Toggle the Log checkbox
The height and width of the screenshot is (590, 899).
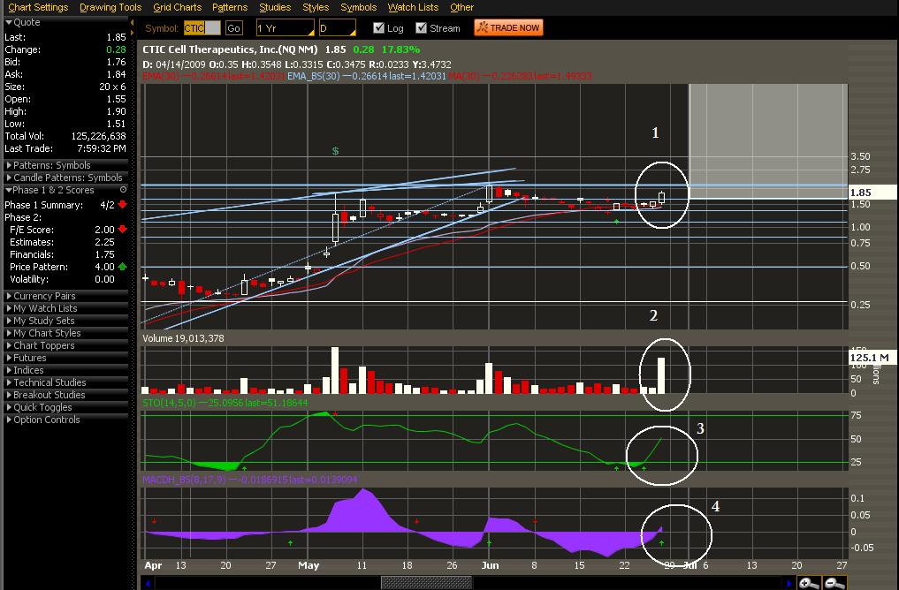[378, 27]
